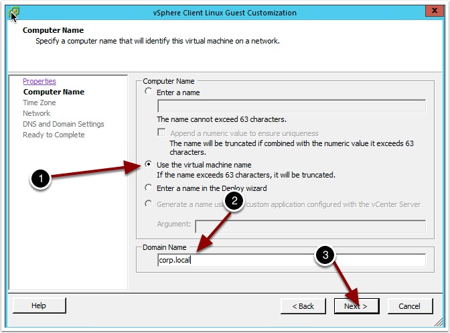Click the computer name text field
This screenshot has width=450, height=333.
[x=291, y=107]
